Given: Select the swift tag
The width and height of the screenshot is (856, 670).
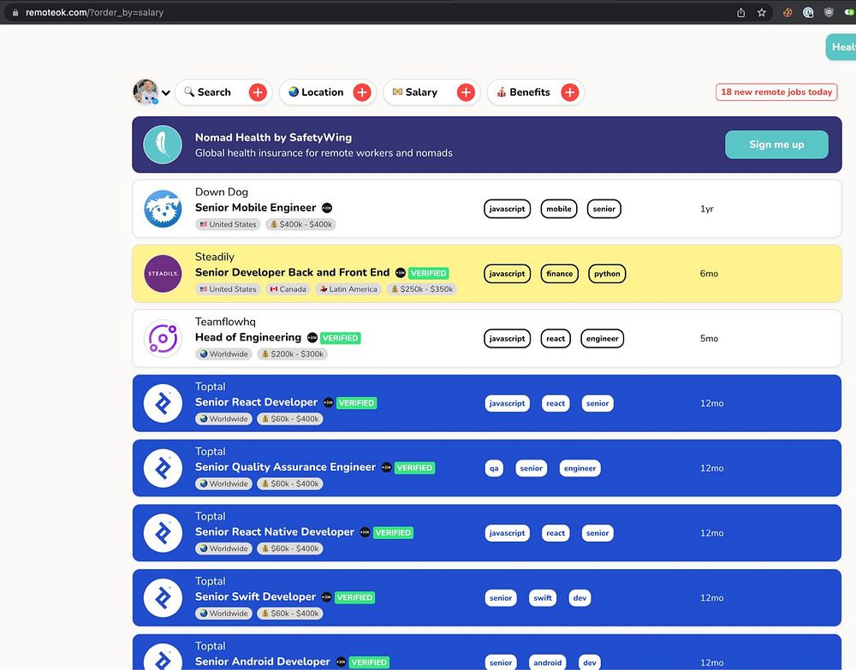Looking at the screenshot, I should tap(542, 598).
